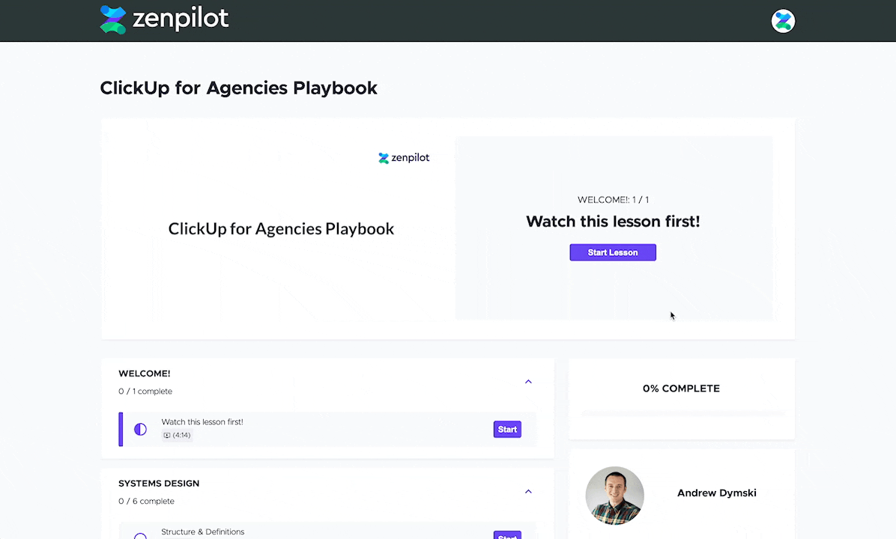Collapse the SYSTEMS DESIGN section chevron

(528, 492)
